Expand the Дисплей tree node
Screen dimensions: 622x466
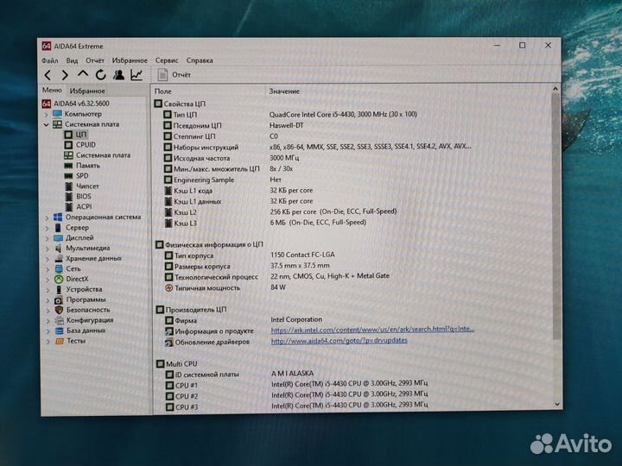click(x=47, y=238)
